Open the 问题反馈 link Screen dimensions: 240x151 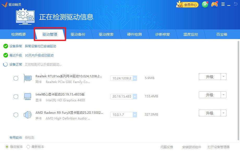click(x=167, y=147)
